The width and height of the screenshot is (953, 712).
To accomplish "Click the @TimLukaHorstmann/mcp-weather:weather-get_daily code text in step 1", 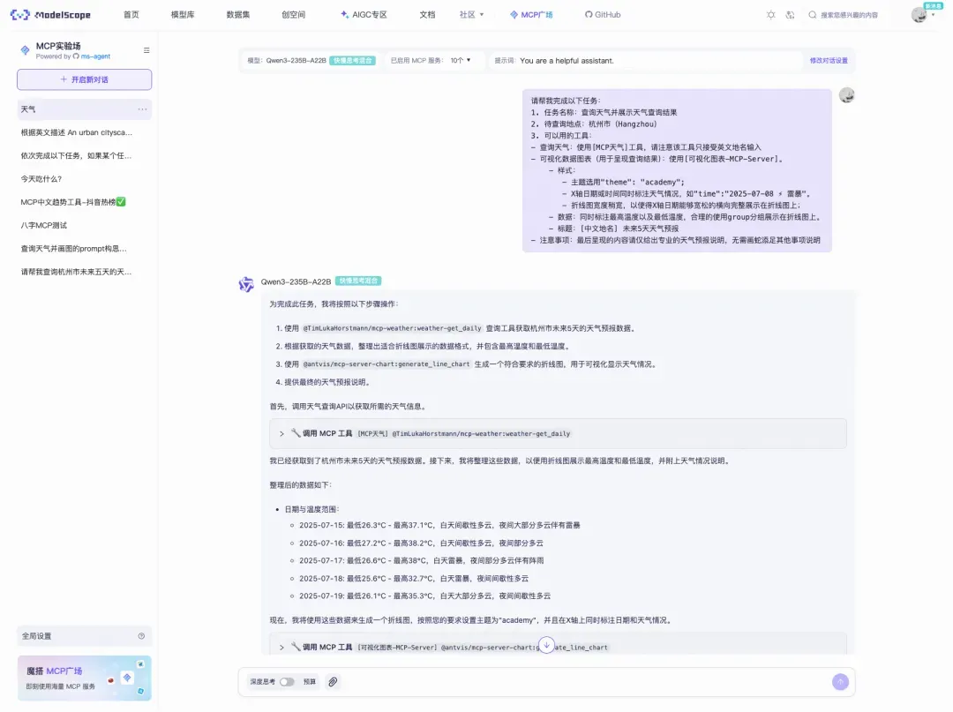I will click(x=392, y=328).
